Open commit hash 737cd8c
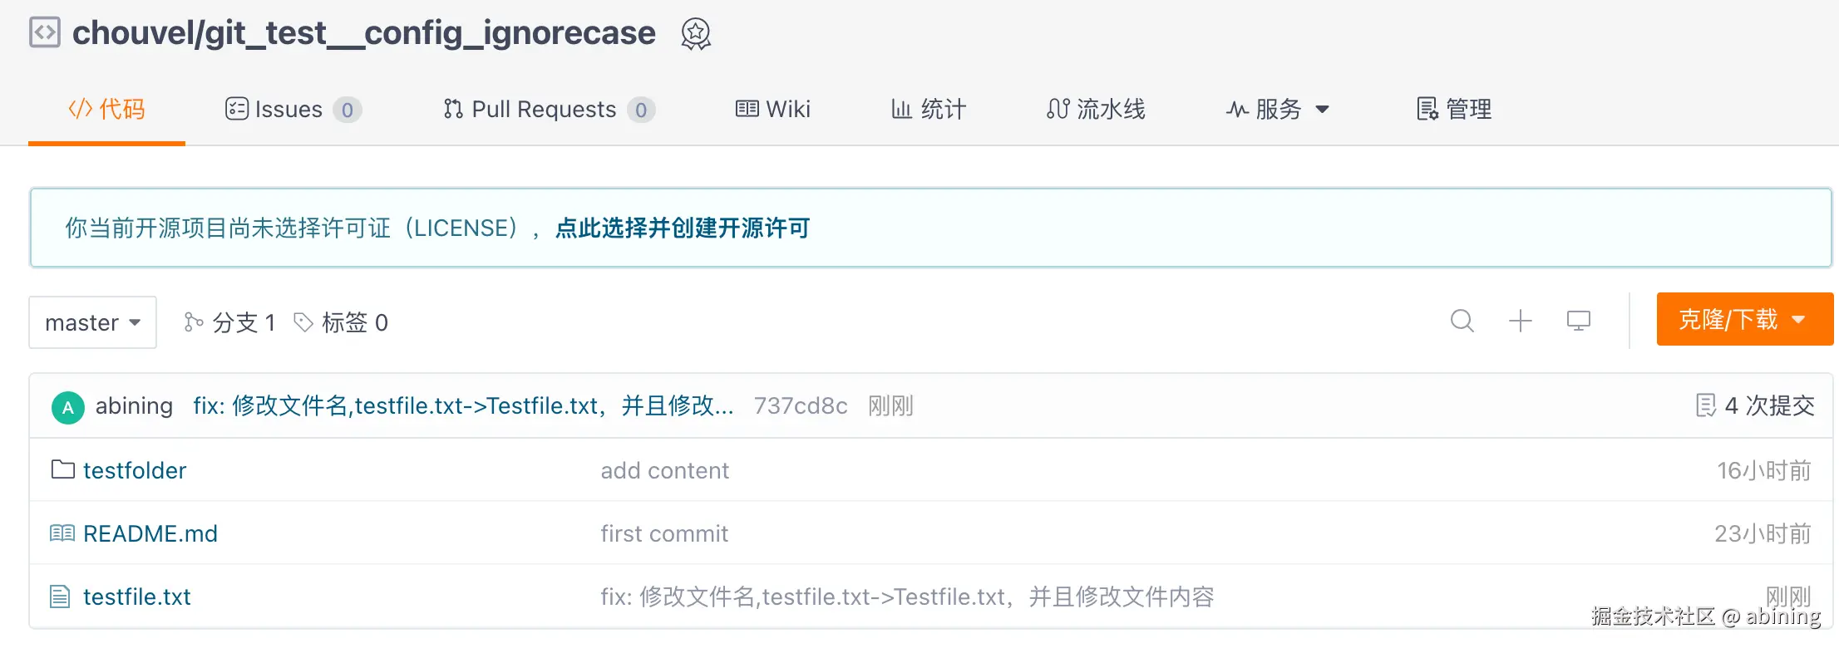This screenshot has width=1839, height=648. pyautogui.click(x=800, y=405)
